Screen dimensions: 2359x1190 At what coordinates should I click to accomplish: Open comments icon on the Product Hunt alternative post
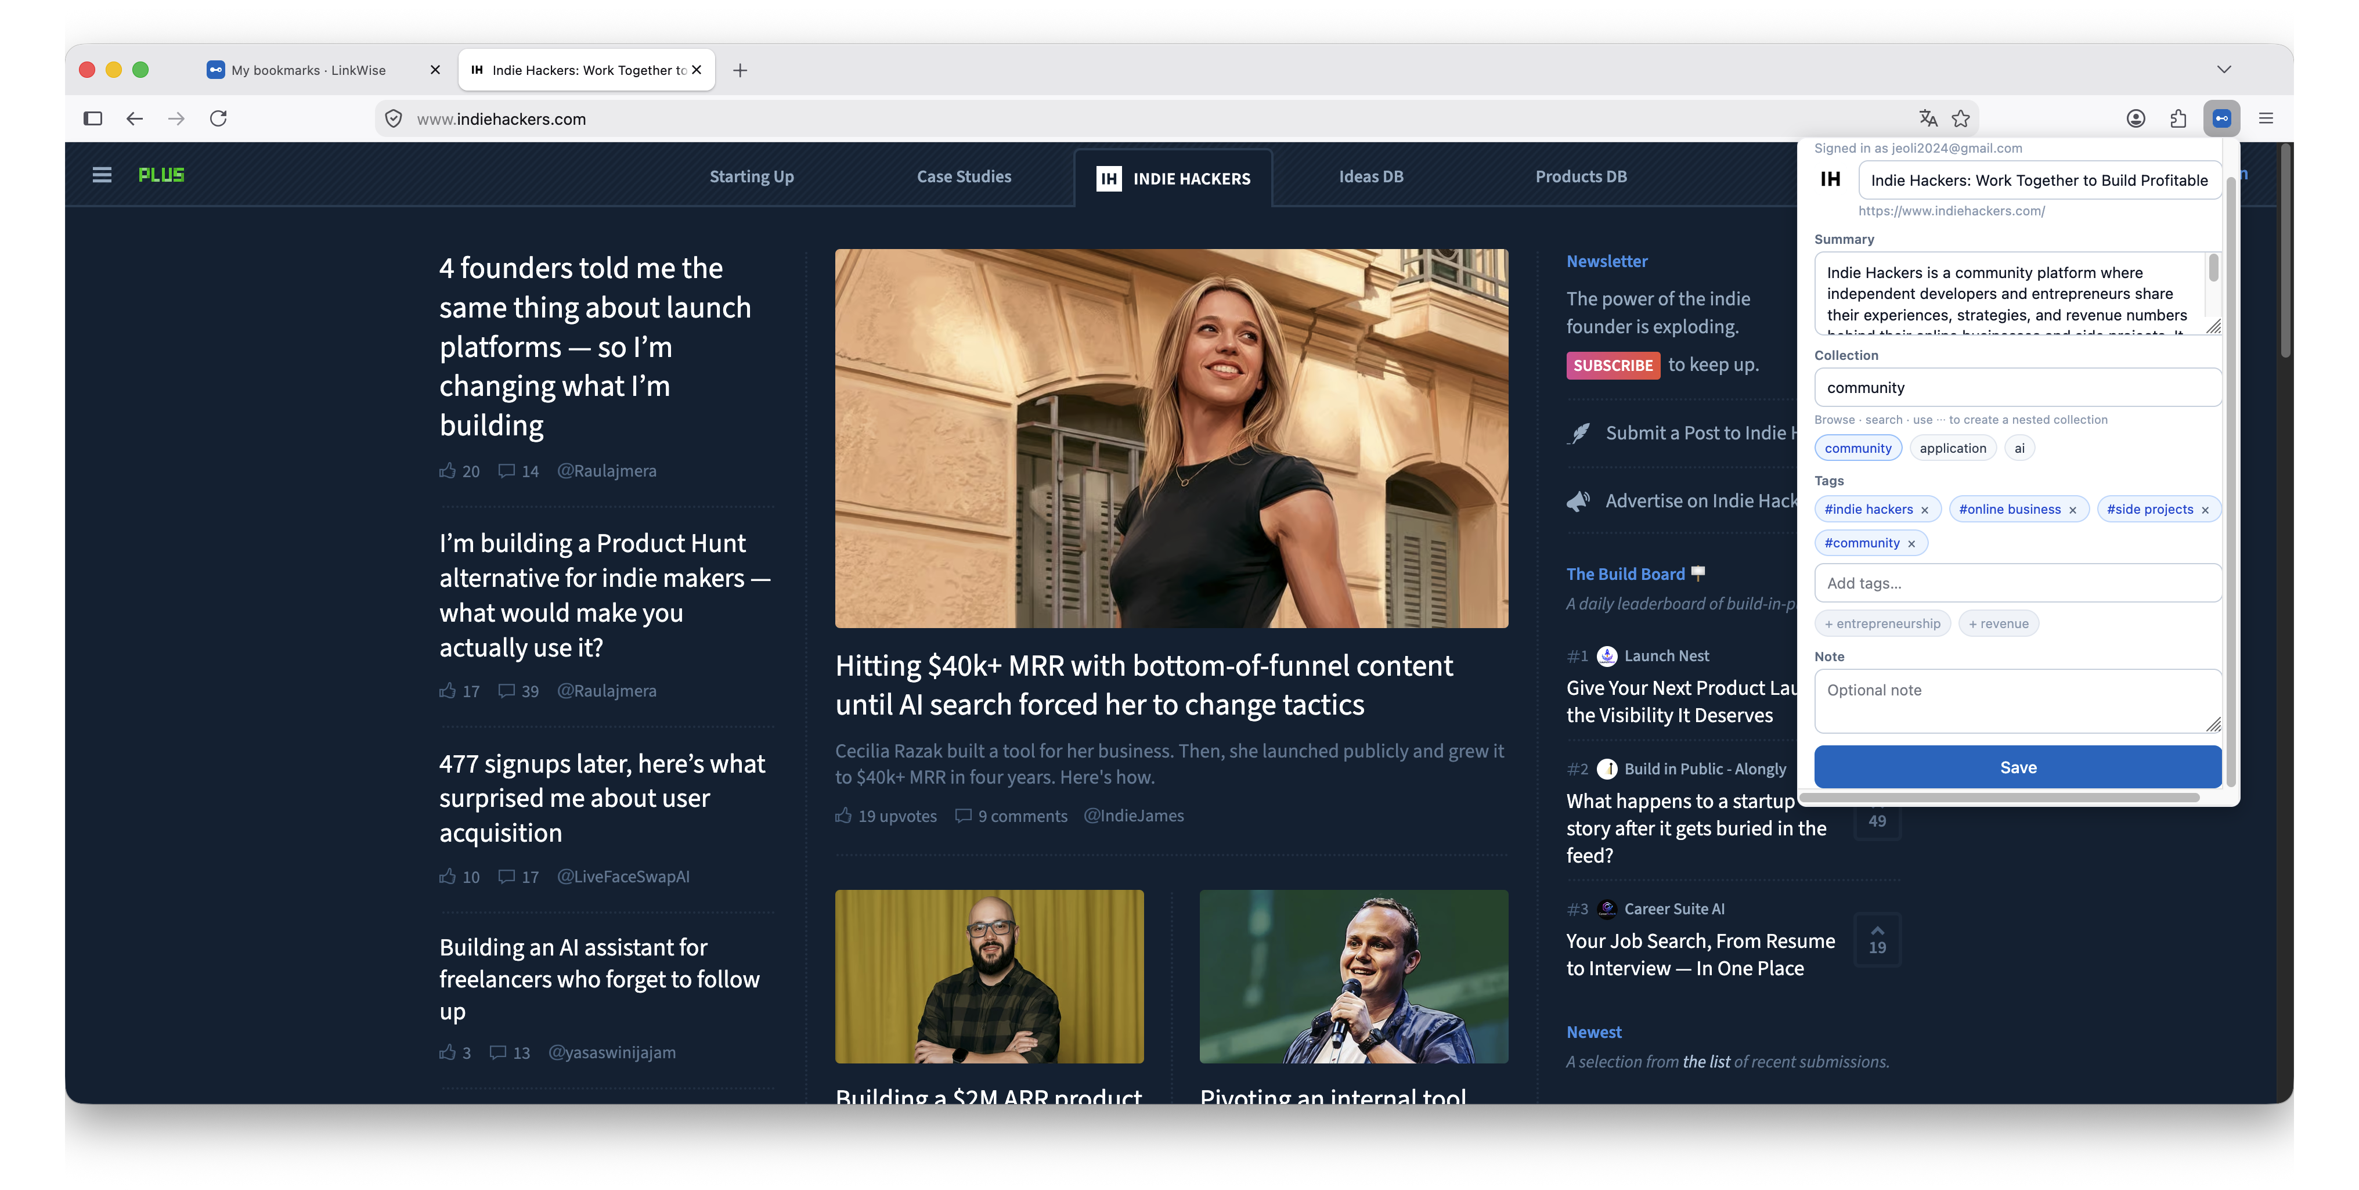click(x=506, y=691)
